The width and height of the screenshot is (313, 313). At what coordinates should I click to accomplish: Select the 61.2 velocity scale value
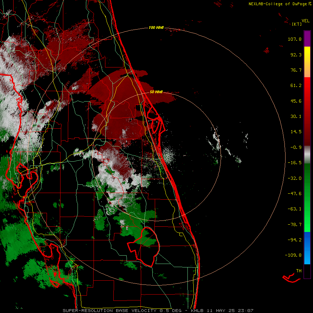pyautogui.click(x=296, y=86)
